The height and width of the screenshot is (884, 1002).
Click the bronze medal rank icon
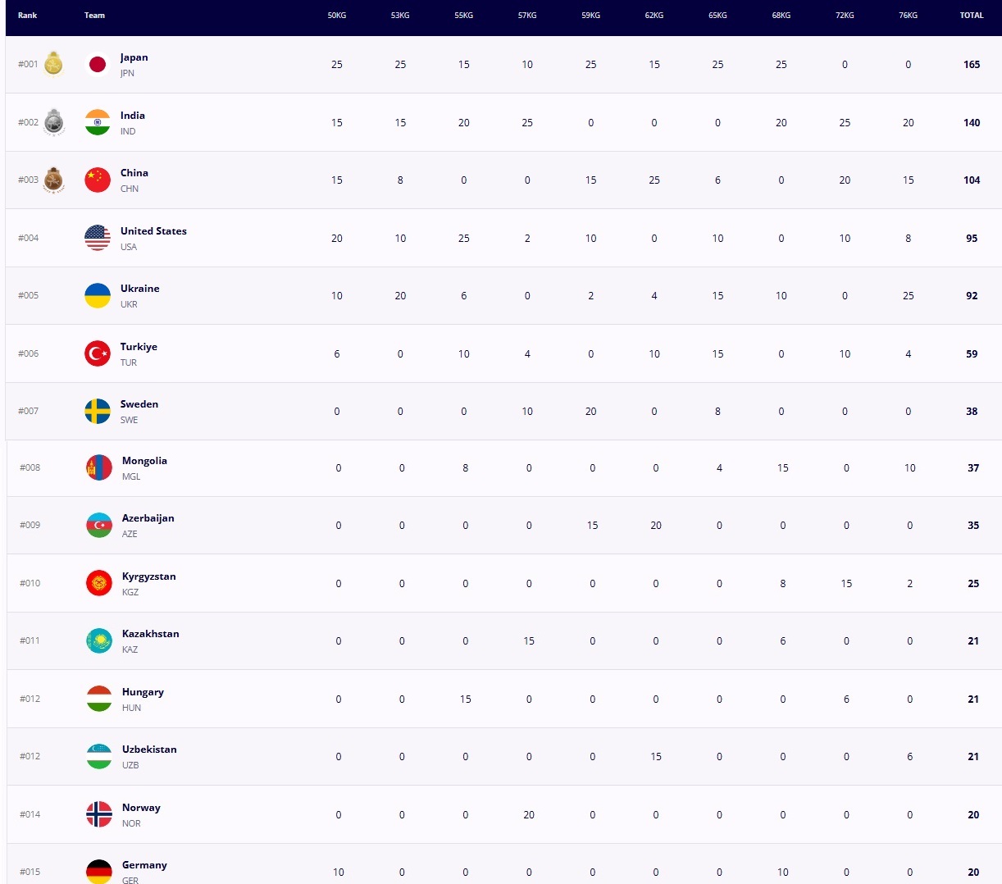(54, 180)
